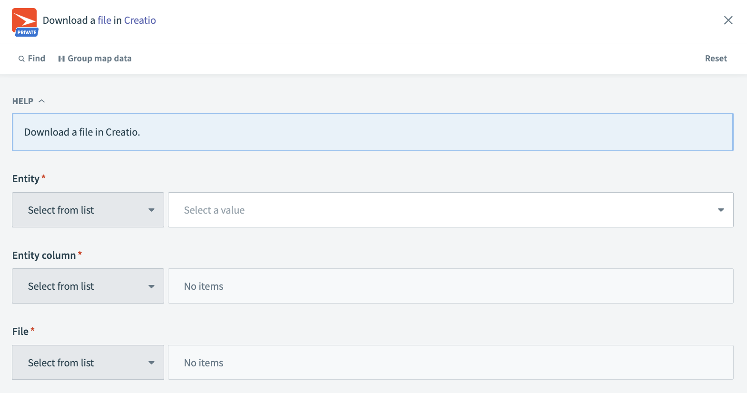The image size is (747, 393).
Task: Click the 'file' link in the title
Action: point(104,20)
